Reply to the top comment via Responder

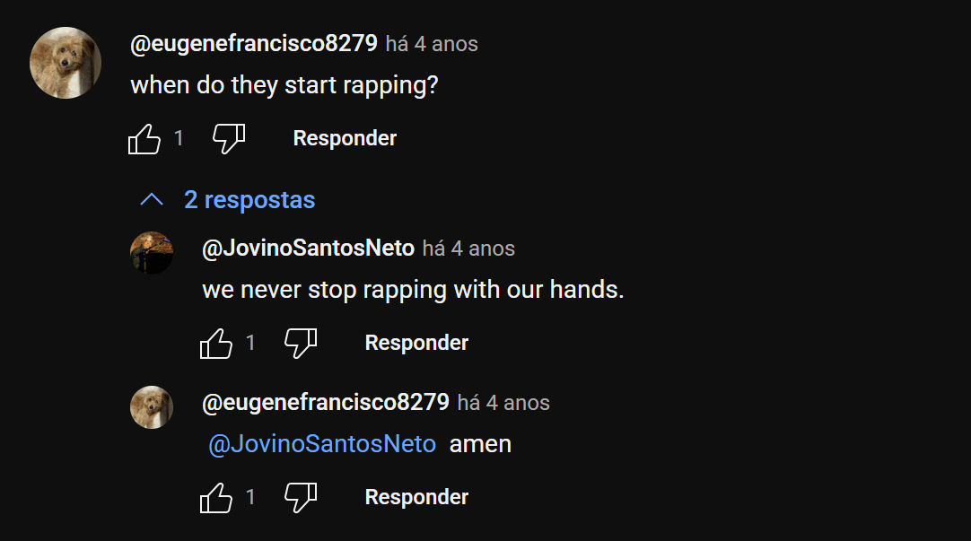(345, 138)
